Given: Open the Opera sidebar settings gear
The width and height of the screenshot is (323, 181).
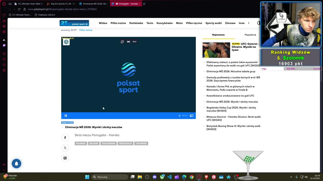Looking at the screenshot, I should (4, 70).
